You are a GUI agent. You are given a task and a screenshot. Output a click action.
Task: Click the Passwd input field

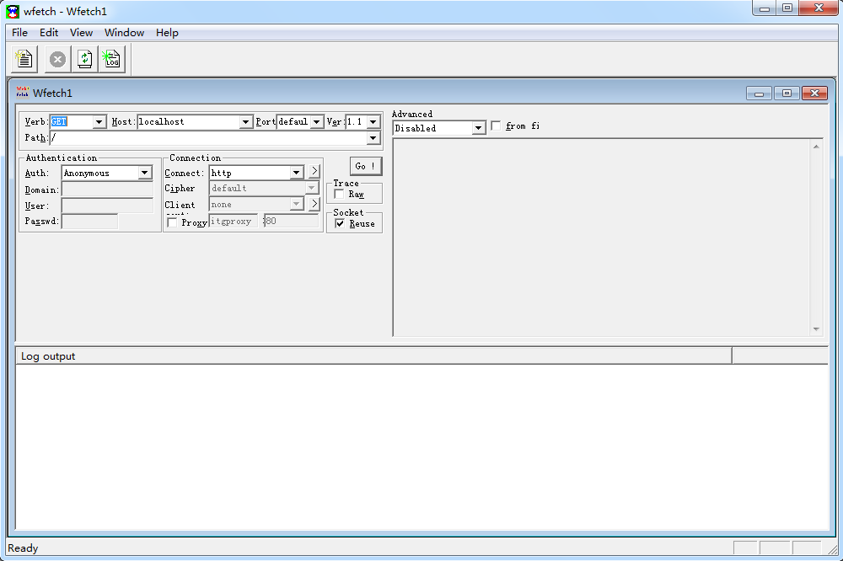[x=90, y=221]
